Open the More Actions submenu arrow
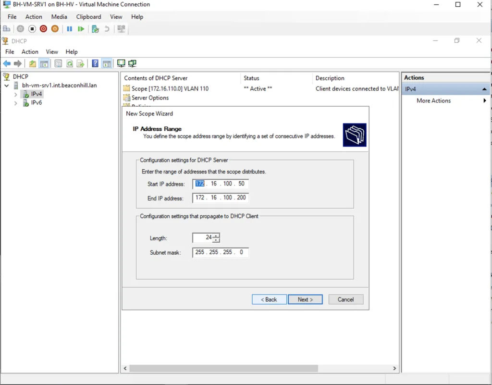Viewport: 492px width, 385px height. click(485, 101)
